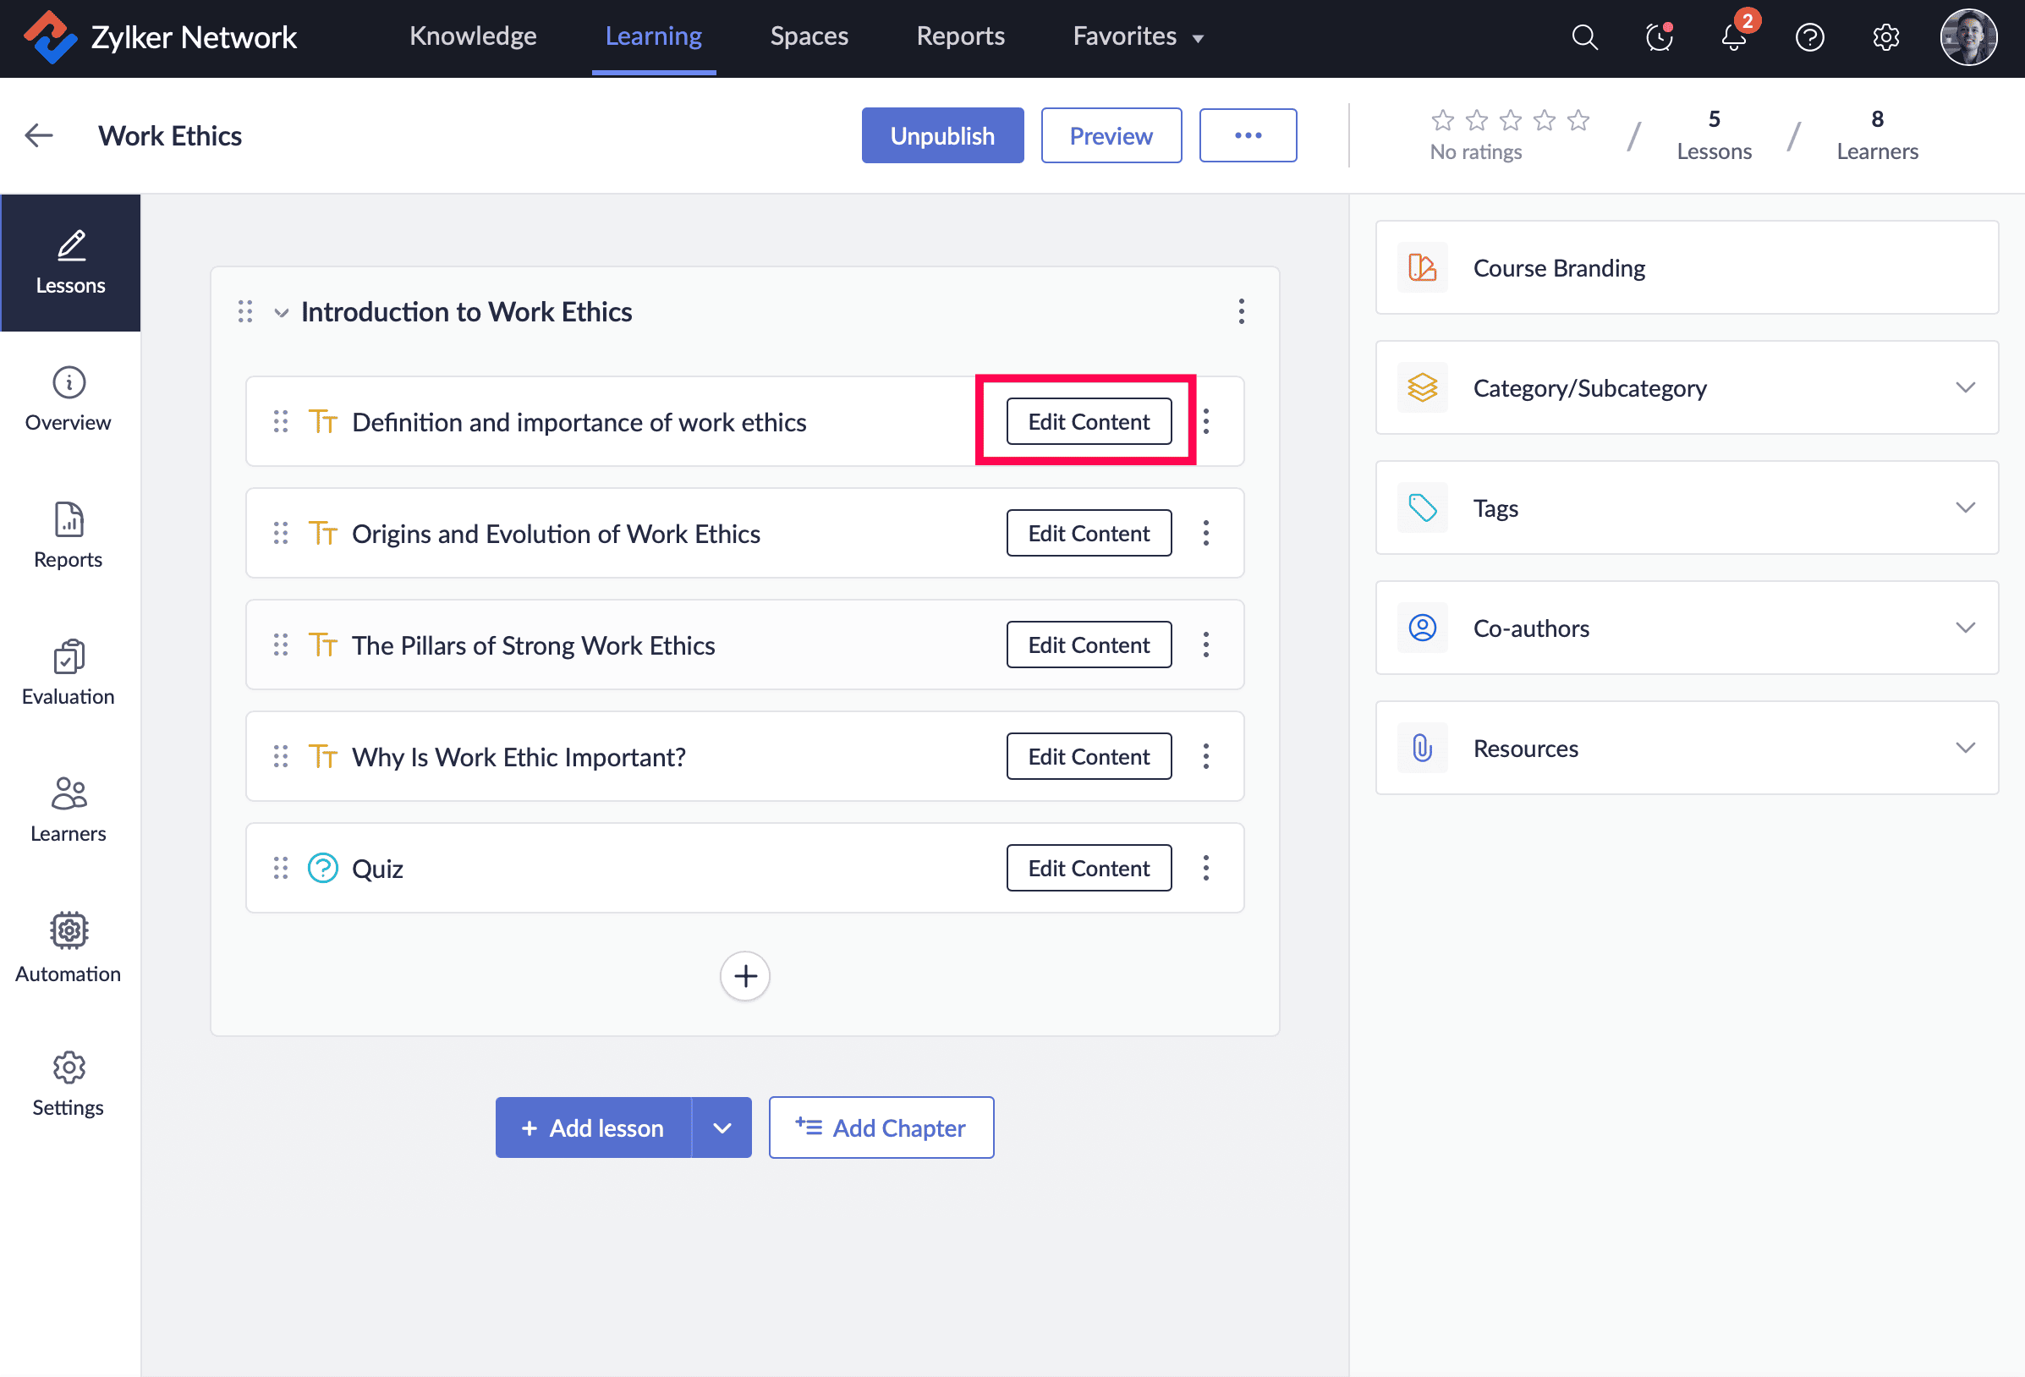Image resolution: width=2025 pixels, height=1377 pixels.
Task: Open the Evaluation sidebar section
Action: 69,672
